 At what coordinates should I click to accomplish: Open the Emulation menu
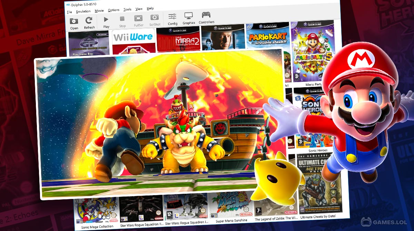coord(83,11)
